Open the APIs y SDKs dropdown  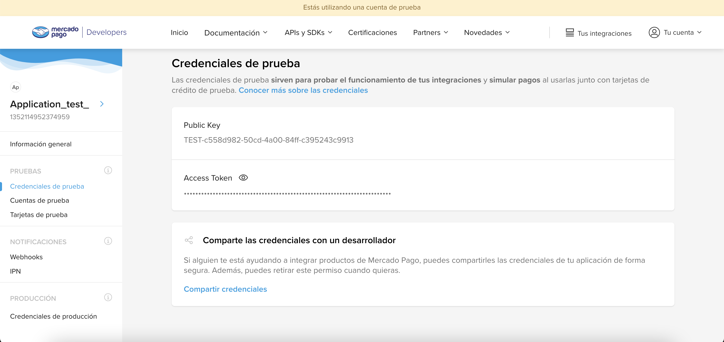point(308,33)
